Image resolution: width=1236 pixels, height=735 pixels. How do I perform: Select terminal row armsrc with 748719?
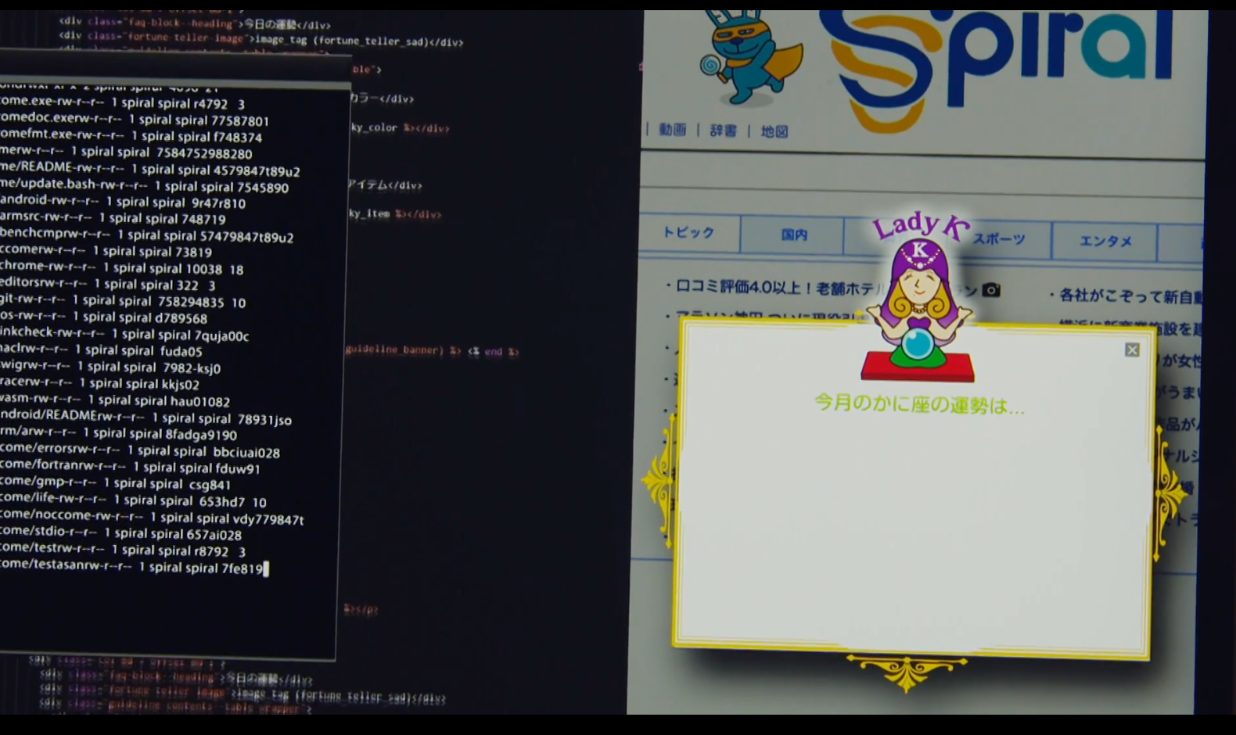[x=113, y=219]
